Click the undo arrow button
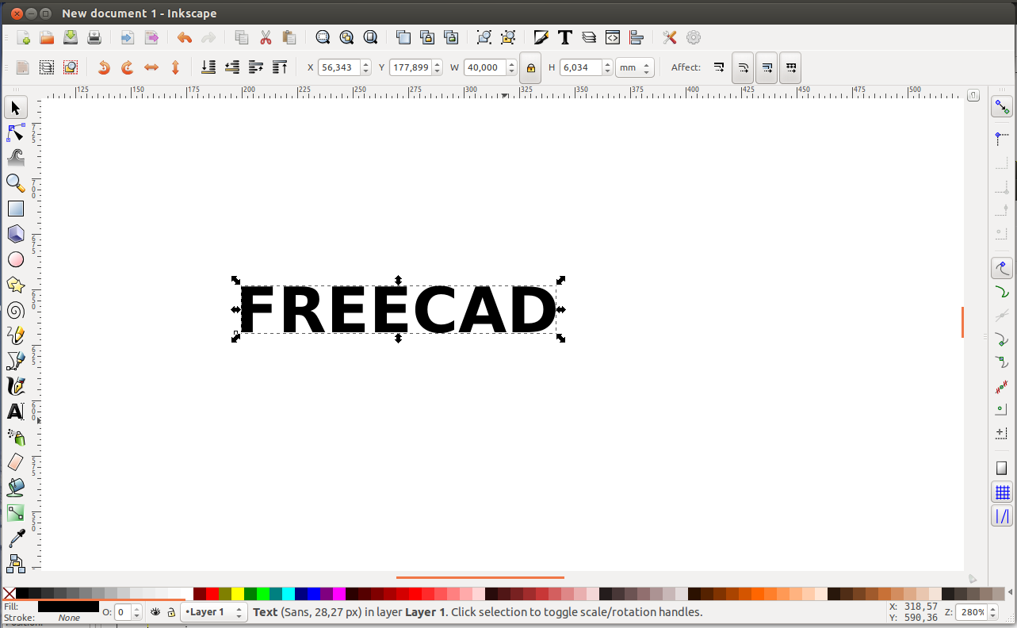The image size is (1017, 628). coord(185,37)
